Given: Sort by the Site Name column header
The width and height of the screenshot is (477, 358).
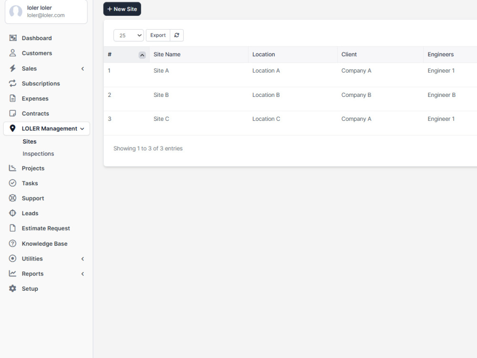Looking at the screenshot, I should click(x=198, y=54).
